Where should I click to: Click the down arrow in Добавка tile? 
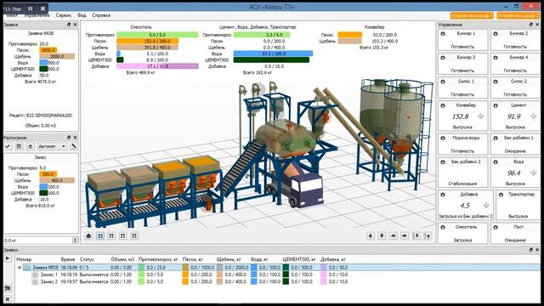point(486,206)
